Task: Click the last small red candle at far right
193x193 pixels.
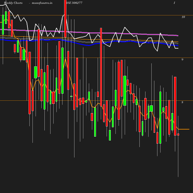Action: tap(178, 134)
